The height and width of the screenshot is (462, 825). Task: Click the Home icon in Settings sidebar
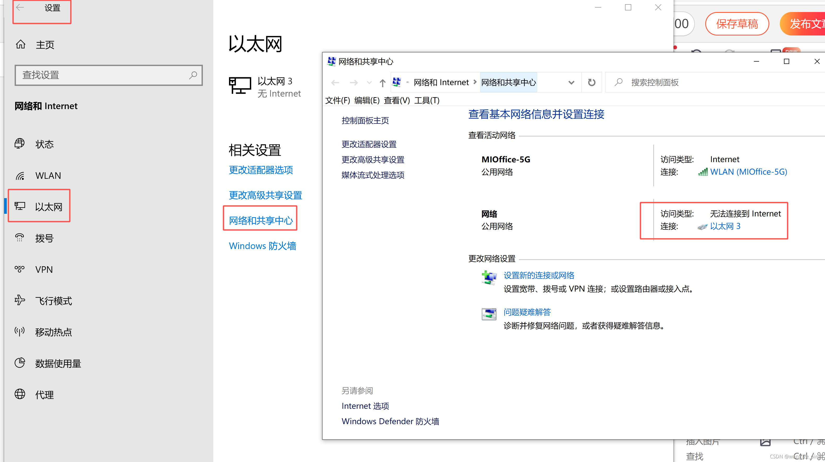point(20,44)
